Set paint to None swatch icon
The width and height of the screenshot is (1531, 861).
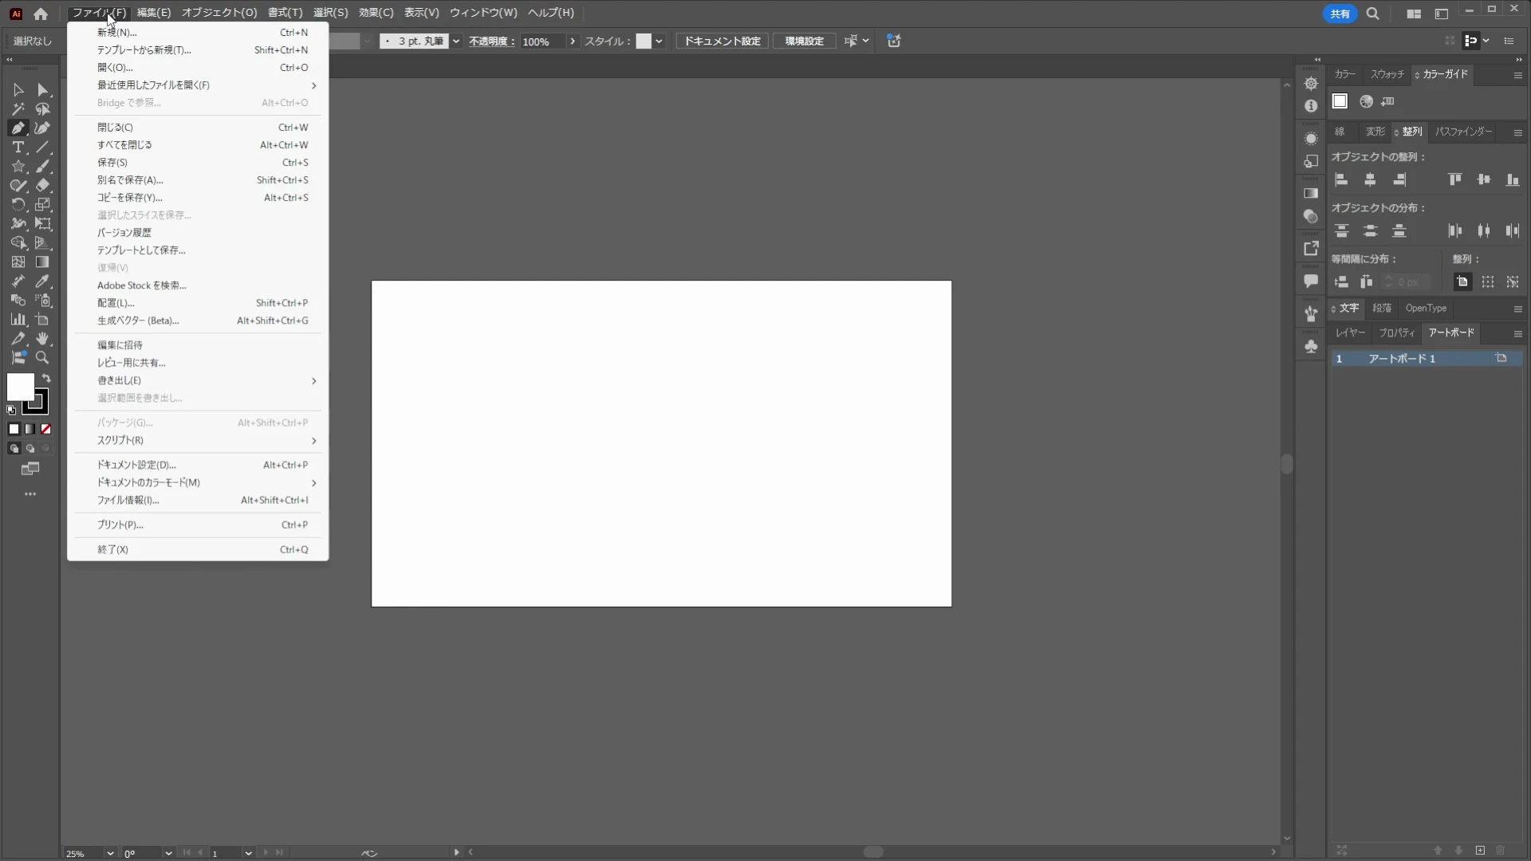coord(46,429)
